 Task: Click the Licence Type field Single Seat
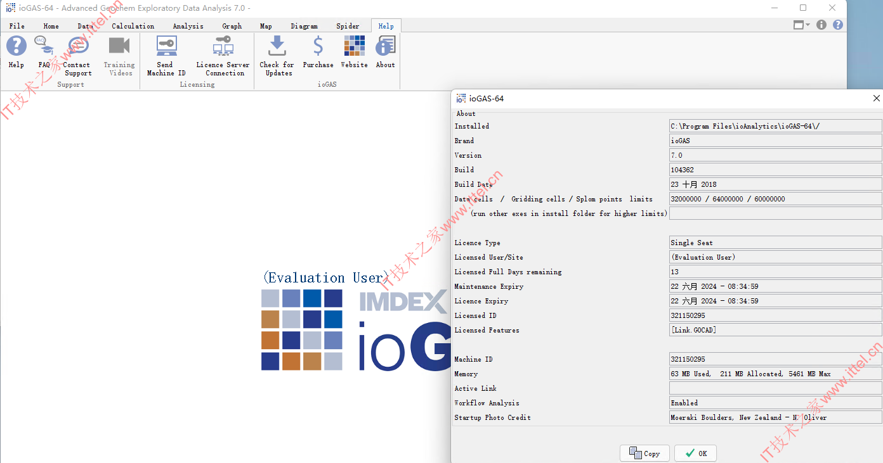click(x=775, y=243)
